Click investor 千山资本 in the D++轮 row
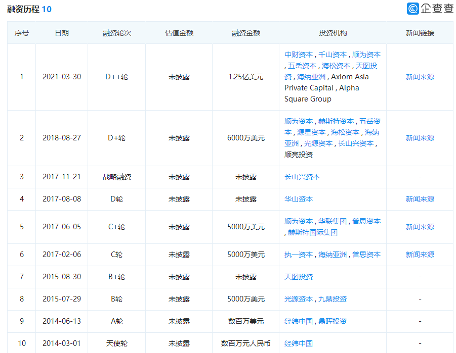 coord(333,55)
